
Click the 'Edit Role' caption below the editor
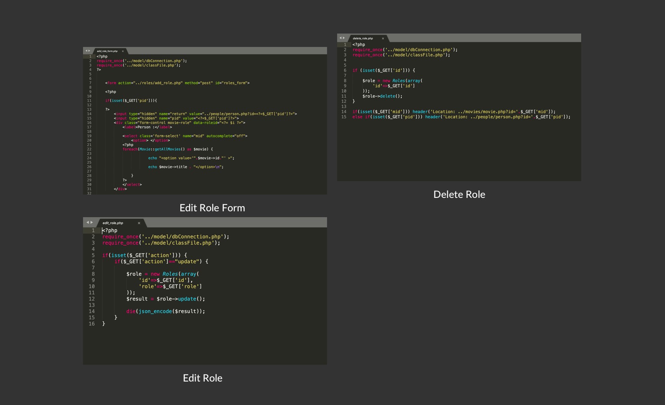coord(203,378)
